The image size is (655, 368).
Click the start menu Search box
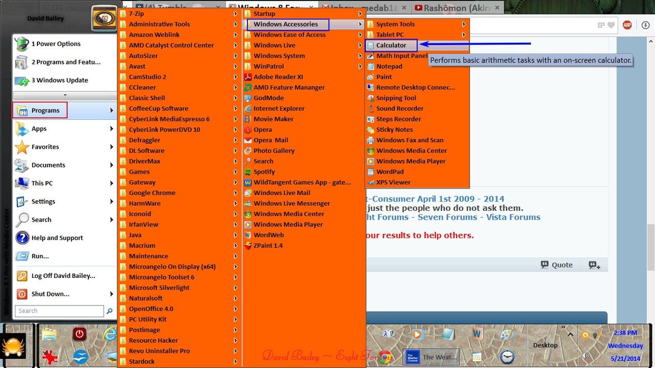[59, 311]
